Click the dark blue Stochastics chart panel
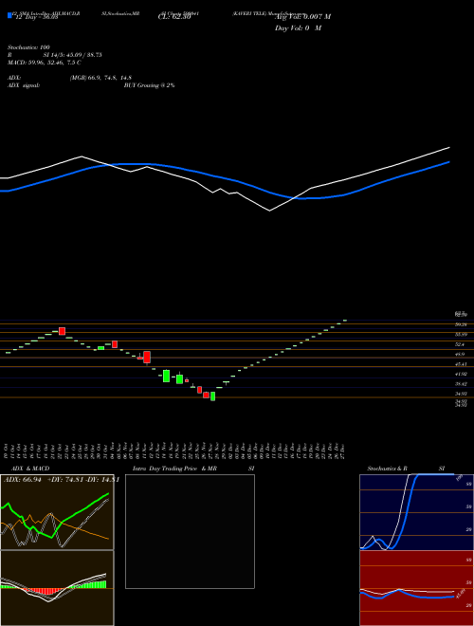The image size is (474, 626). [x=416, y=512]
